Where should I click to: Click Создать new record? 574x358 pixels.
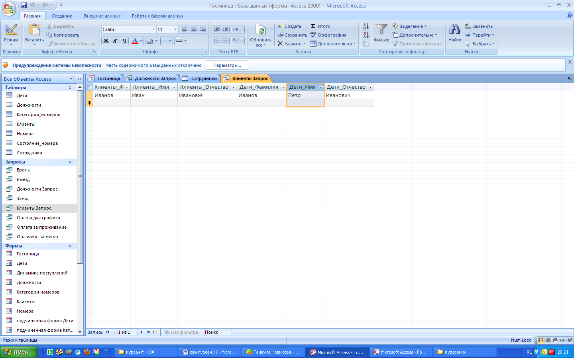[x=289, y=26]
